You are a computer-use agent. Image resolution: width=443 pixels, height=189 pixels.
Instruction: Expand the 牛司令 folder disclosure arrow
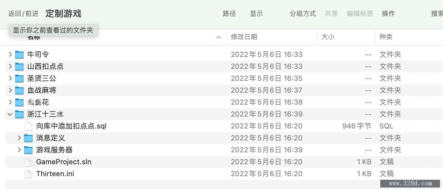10,54
